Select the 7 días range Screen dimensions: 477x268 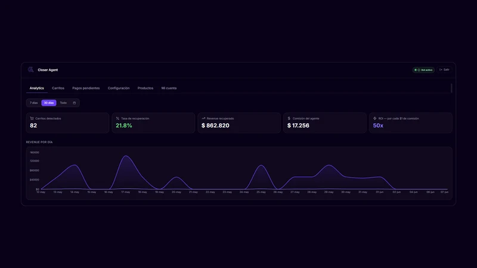coord(34,103)
